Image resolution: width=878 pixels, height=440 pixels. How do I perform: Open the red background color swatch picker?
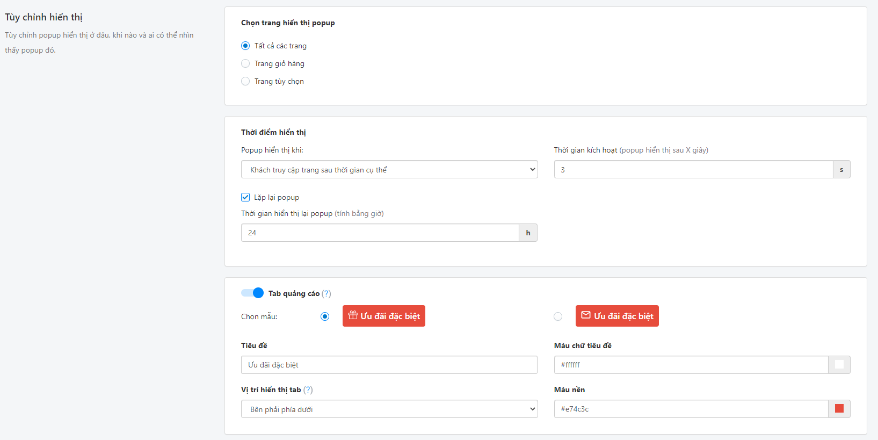tap(839, 409)
